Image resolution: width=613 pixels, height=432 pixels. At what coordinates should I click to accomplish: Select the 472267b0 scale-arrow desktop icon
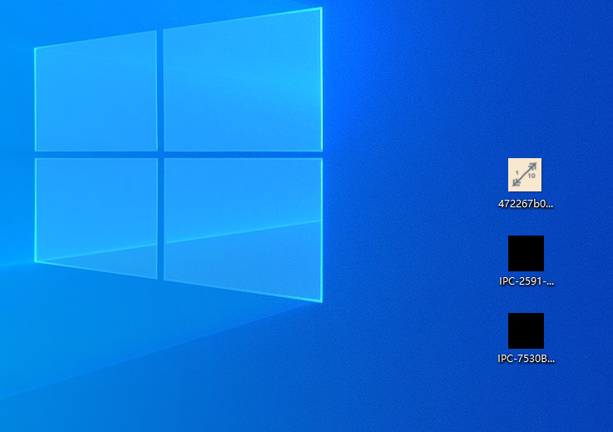[x=525, y=175]
